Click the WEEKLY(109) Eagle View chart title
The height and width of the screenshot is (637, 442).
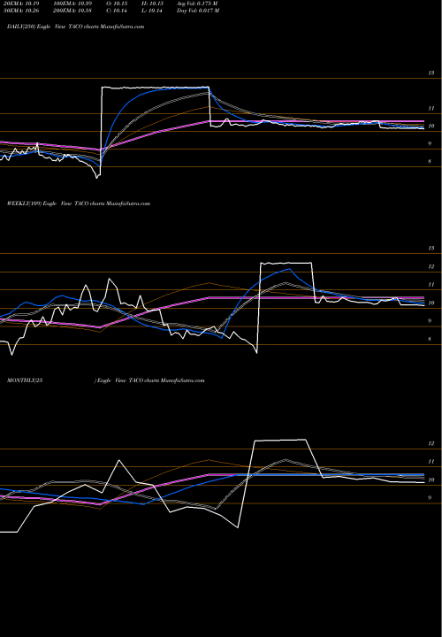coord(79,203)
